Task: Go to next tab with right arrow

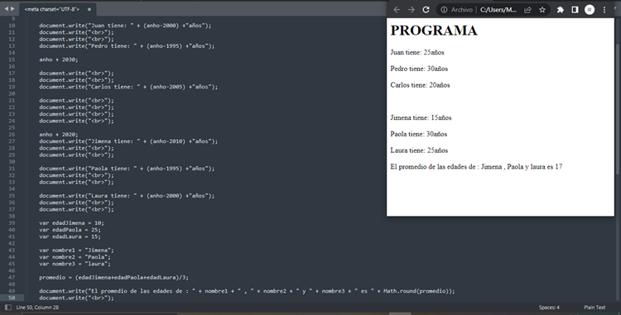Action: tap(12, 9)
